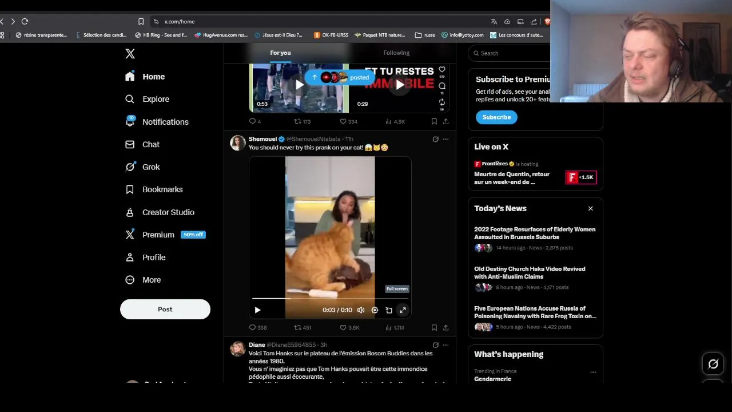Reply to Shemouel's post with 338 replies
Screen dimensions: 732x412
point(258,327)
